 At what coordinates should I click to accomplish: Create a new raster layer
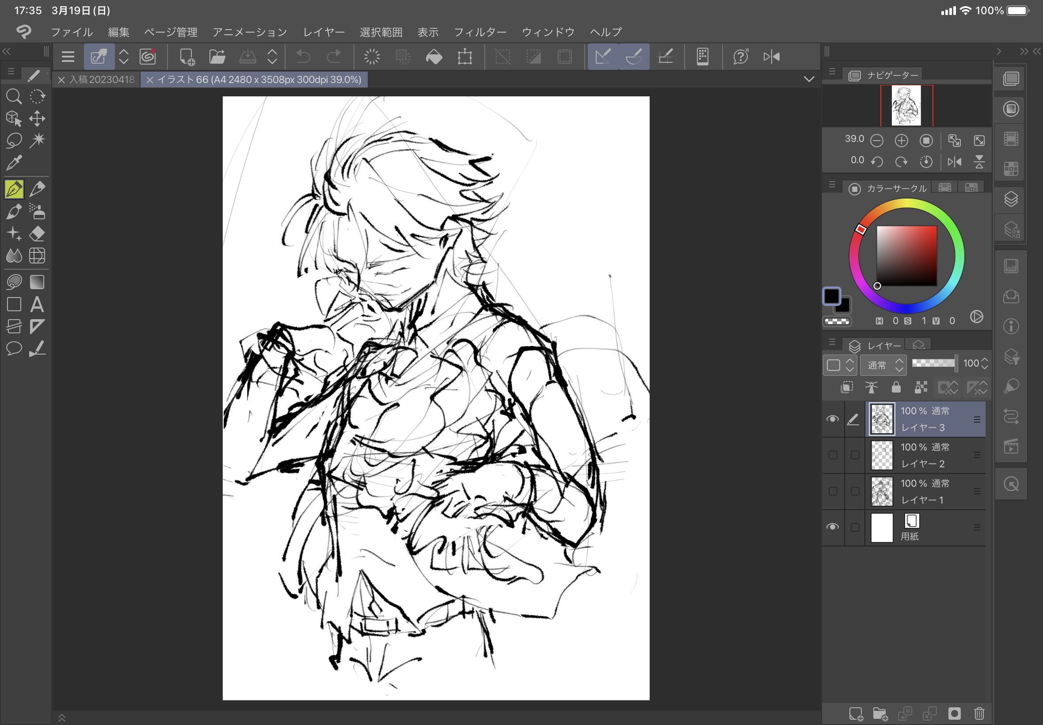pyautogui.click(x=856, y=713)
